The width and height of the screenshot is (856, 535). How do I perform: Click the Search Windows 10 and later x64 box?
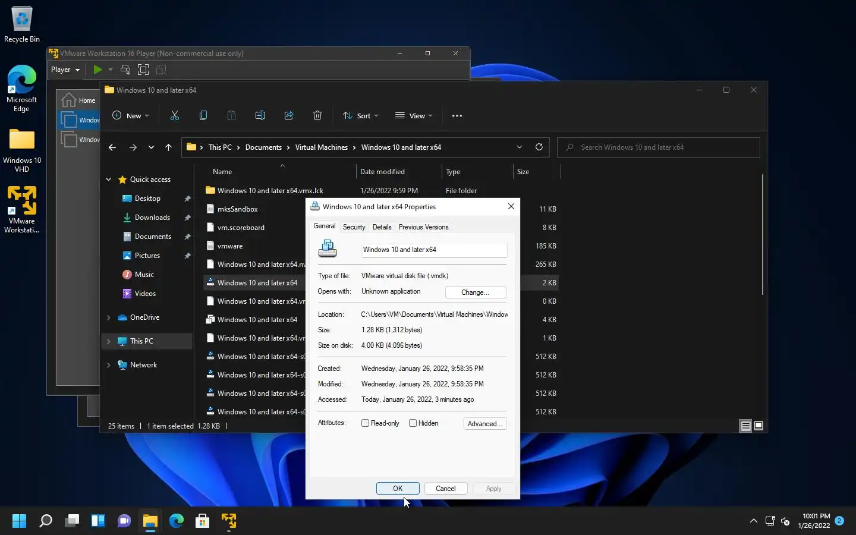(659, 147)
